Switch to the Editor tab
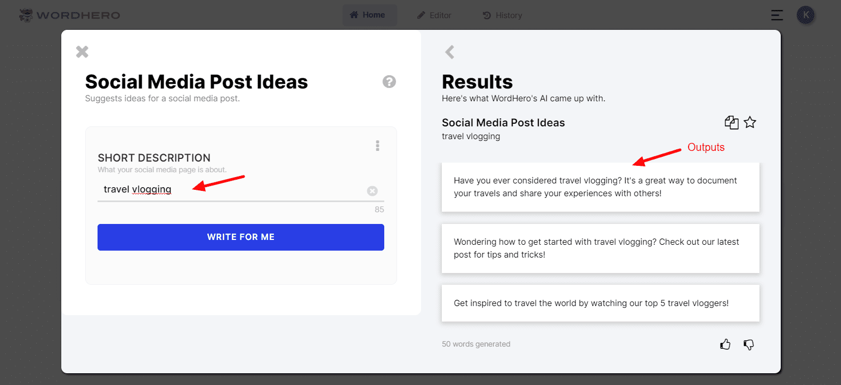The height and width of the screenshot is (385, 841). (434, 15)
